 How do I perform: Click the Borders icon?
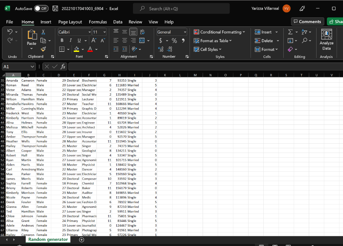click(x=62, y=49)
